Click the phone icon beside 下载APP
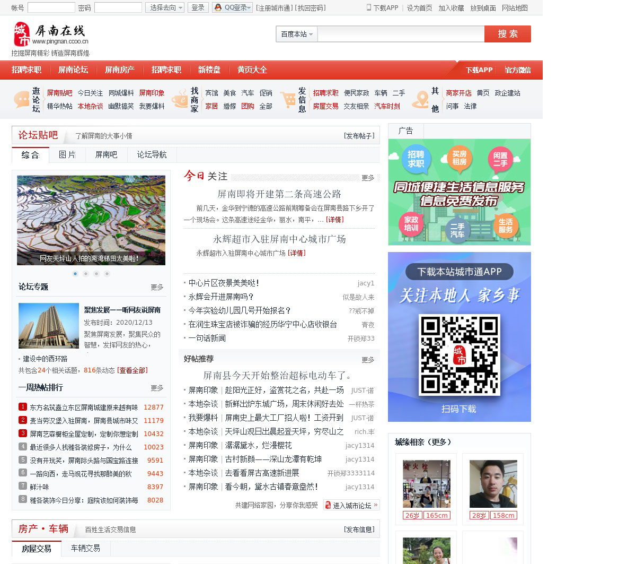This screenshot has width=636, height=564. [369, 7]
